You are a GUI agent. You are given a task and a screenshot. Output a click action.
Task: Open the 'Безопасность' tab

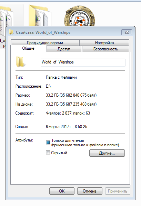[105, 49]
